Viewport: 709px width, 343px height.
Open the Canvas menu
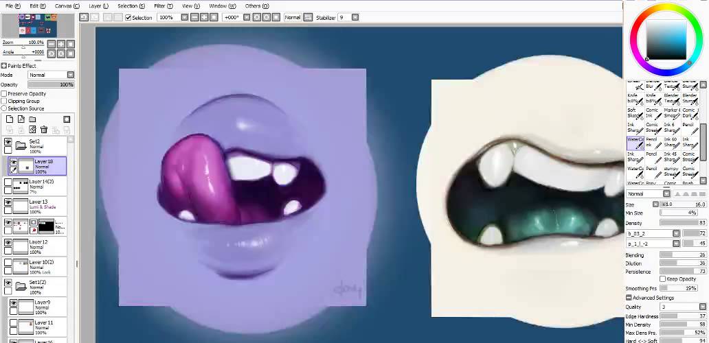point(67,6)
